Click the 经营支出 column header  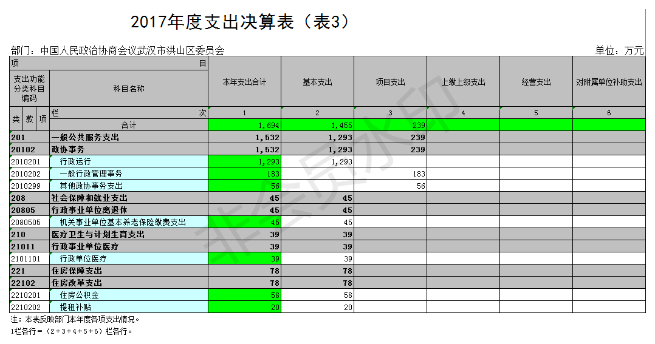(536, 82)
